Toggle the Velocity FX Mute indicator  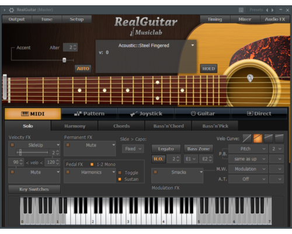point(12,172)
